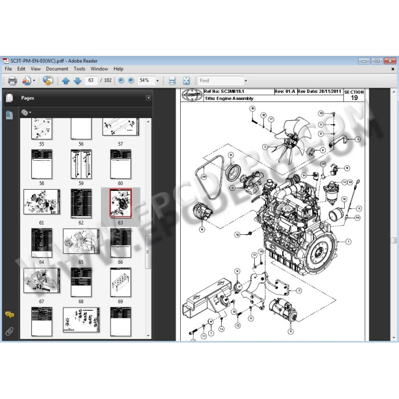399x399 pixels.
Task: Select page 59 thumbnail
Action: click(x=81, y=164)
